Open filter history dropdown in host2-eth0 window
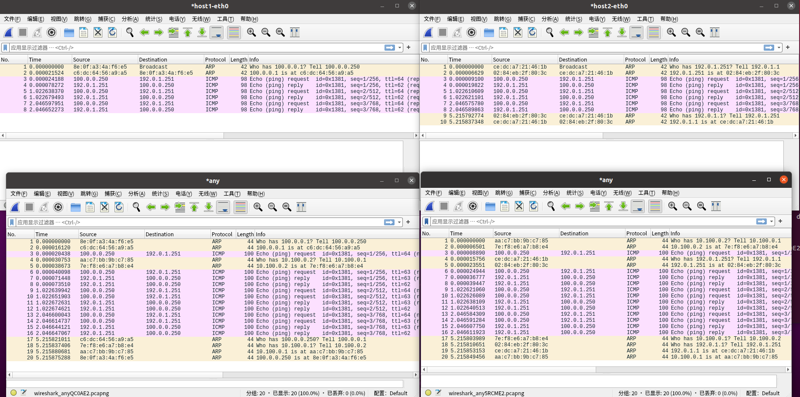800x397 pixels. pyautogui.click(x=779, y=48)
